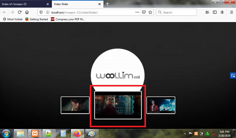Bookmark this page with the star

click(x=150, y=12)
